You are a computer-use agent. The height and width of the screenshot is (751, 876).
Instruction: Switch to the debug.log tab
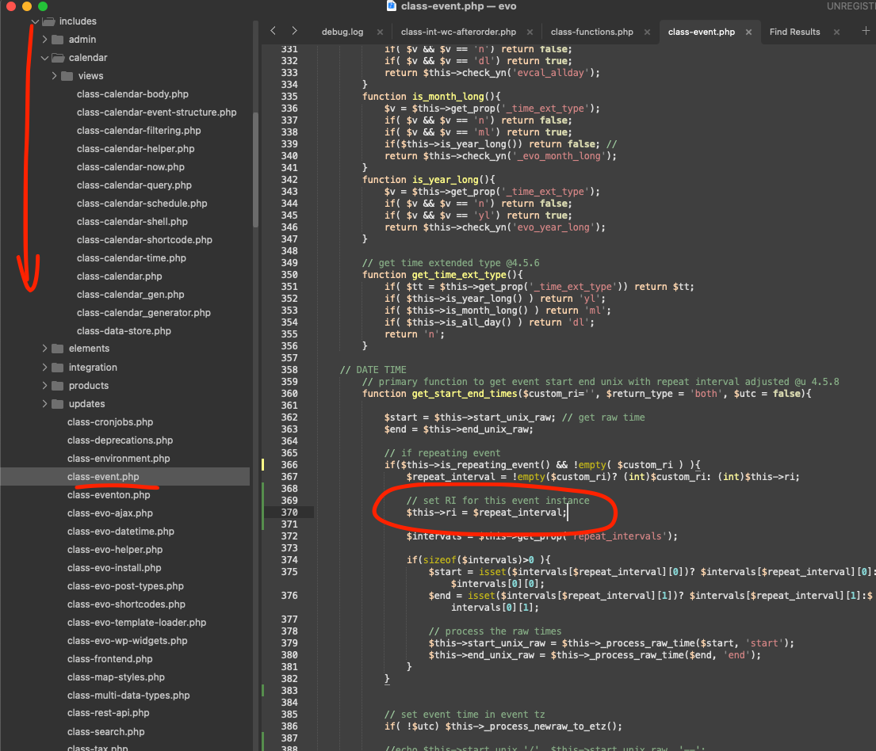tap(342, 32)
